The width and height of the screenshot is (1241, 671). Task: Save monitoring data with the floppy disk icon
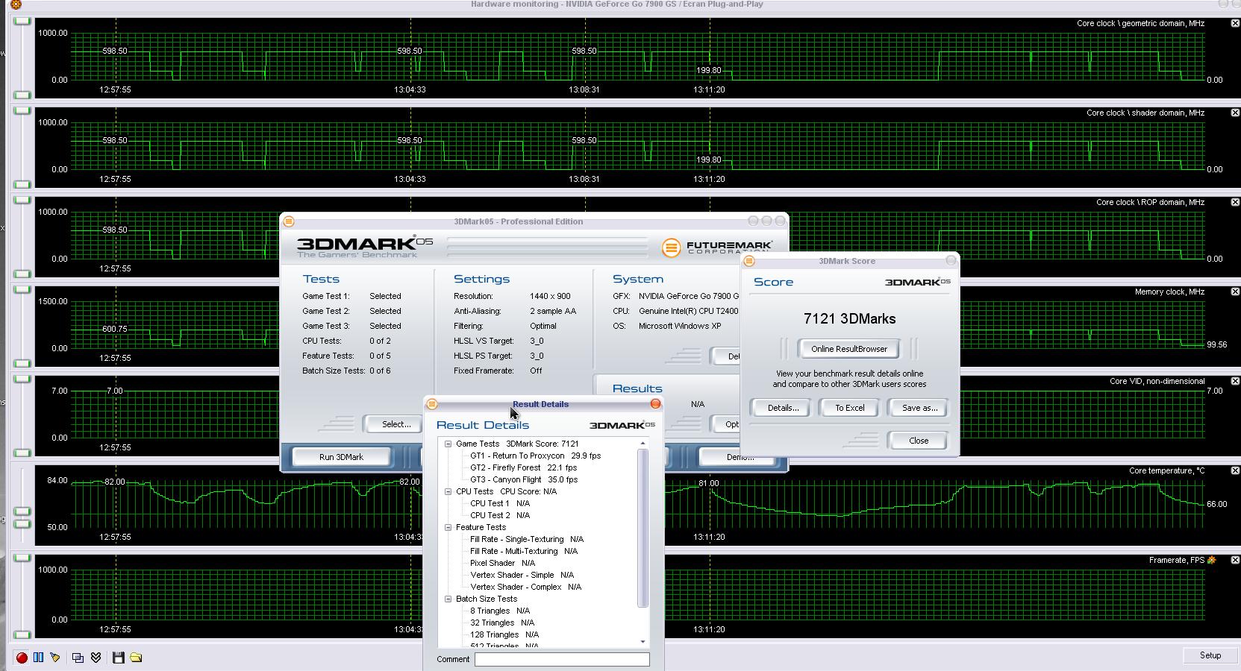(118, 658)
